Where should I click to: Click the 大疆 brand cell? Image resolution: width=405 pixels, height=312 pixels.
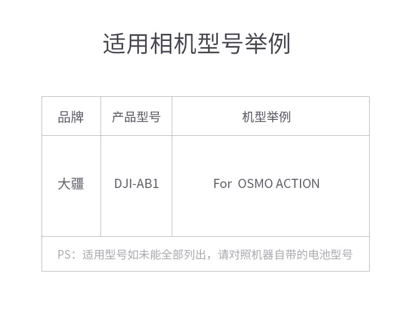(71, 183)
